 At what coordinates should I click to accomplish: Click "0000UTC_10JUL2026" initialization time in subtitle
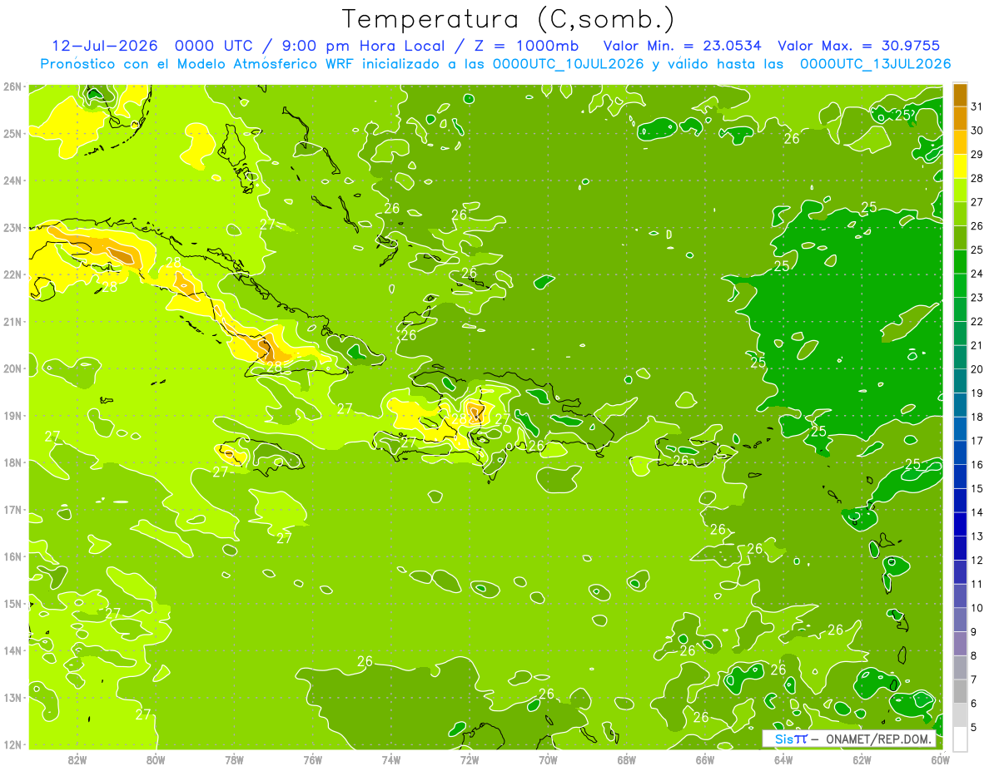568,64
